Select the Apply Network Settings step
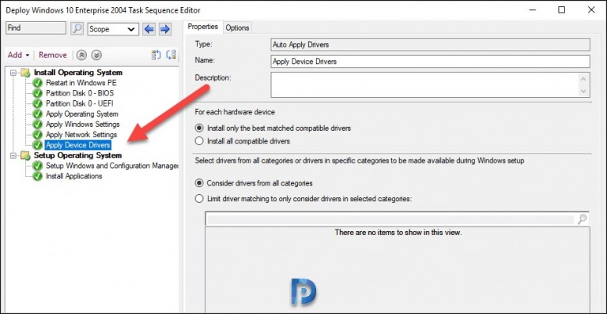Image resolution: width=607 pixels, height=314 pixels. coord(81,135)
